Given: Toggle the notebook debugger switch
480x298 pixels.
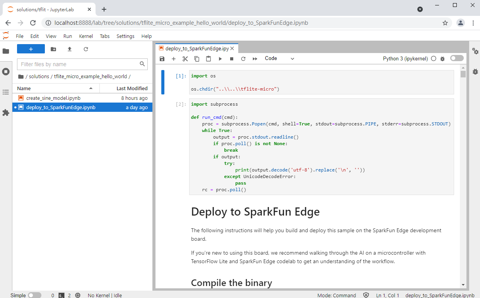Looking at the screenshot, I should click(x=457, y=58).
